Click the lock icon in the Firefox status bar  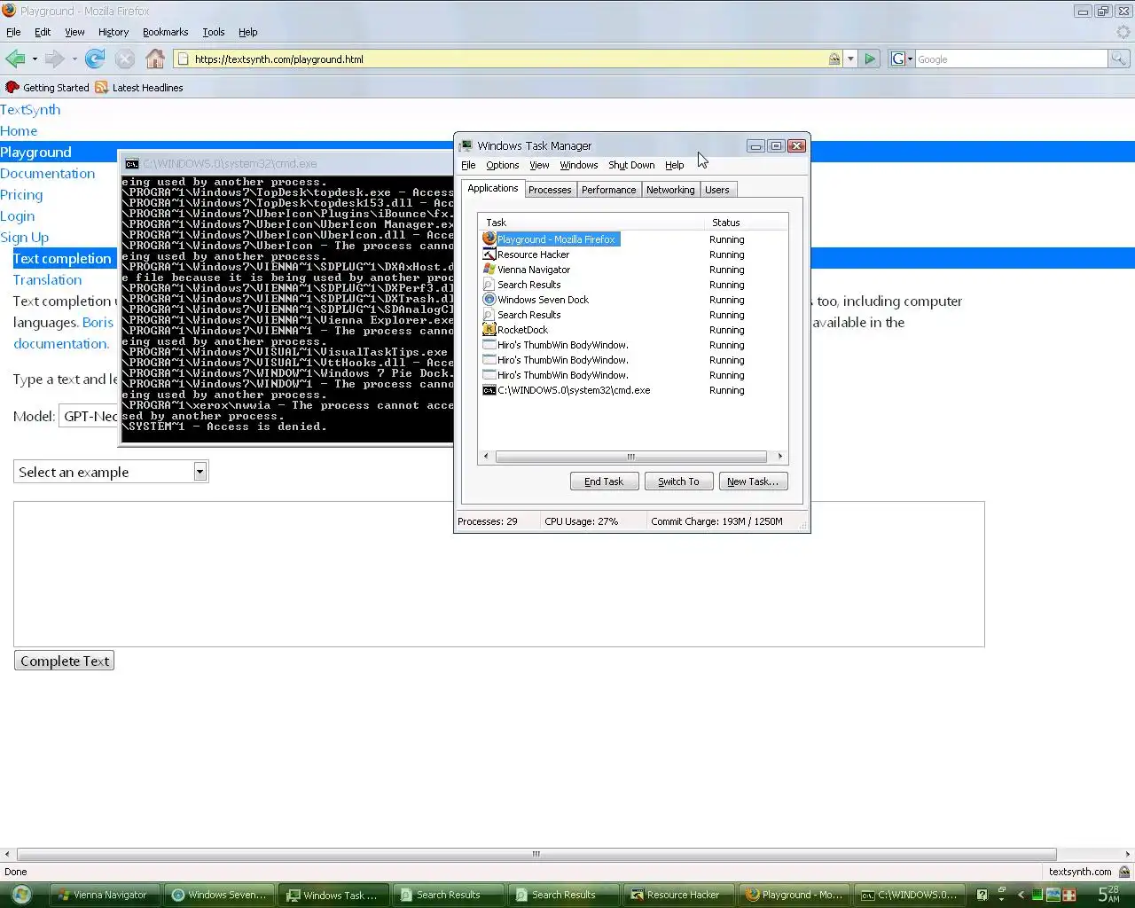[x=1124, y=872]
